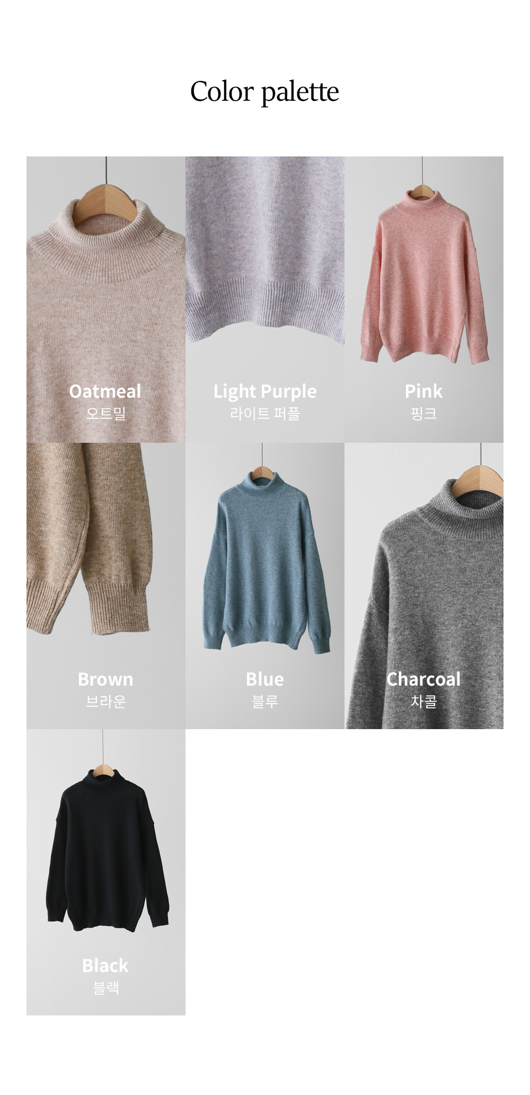530x1095 pixels.
Task: Click the Korean 차콜 caption
Action: point(423,702)
